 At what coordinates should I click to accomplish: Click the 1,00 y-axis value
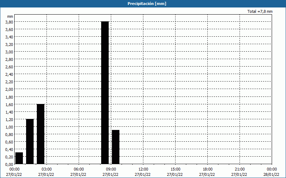click(9, 127)
